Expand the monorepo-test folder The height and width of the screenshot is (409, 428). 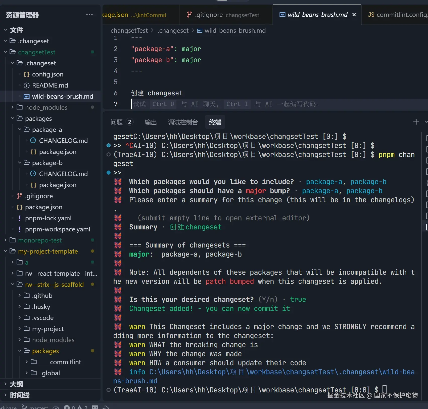click(40, 240)
